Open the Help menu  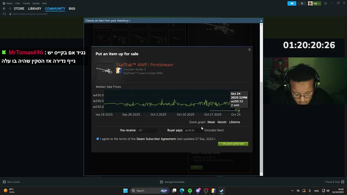click(x=44, y=3)
